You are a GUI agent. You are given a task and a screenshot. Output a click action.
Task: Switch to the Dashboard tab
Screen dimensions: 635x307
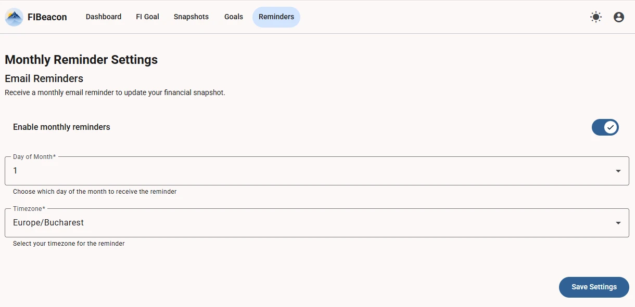tap(103, 17)
